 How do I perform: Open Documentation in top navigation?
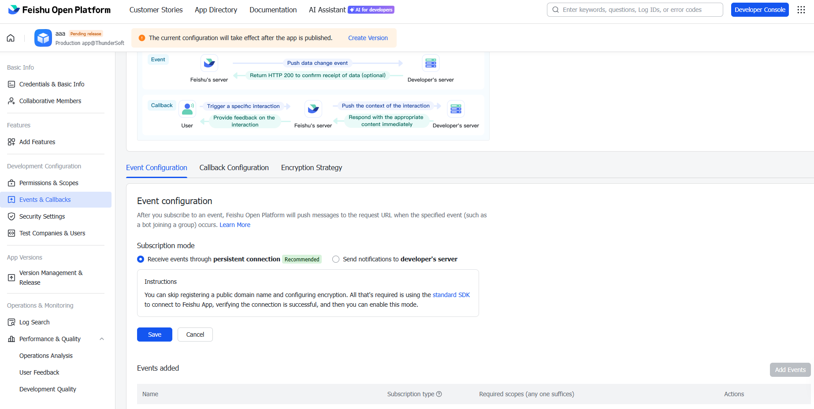click(273, 10)
